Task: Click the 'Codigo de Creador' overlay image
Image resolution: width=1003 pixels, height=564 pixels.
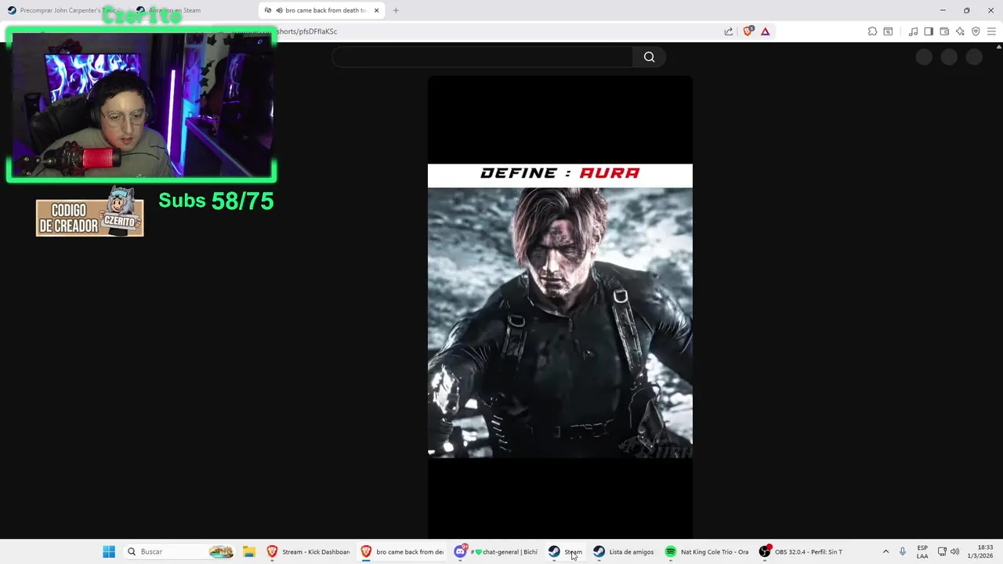Action: coord(89,213)
